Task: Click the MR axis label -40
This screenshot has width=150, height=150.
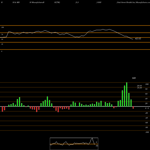Action: (x=146, y=118)
